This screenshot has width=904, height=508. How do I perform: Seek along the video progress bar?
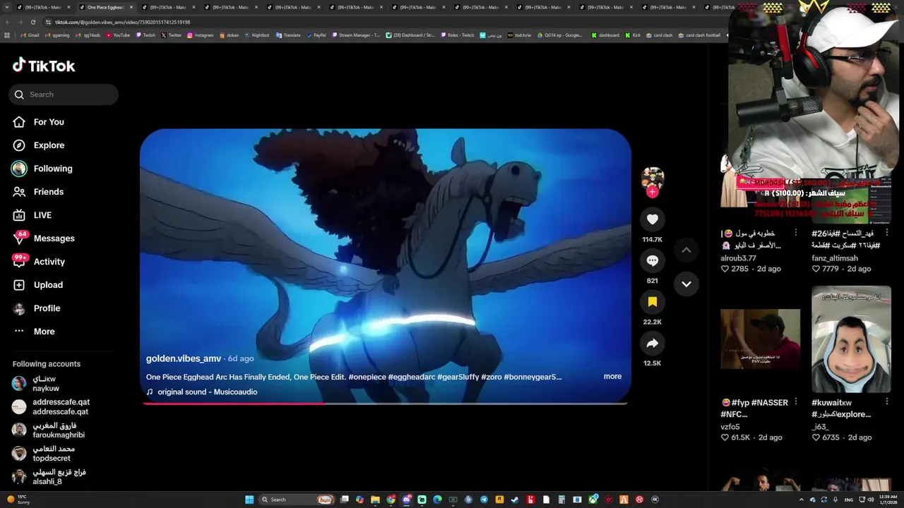pyautogui.click(x=386, y=404)
